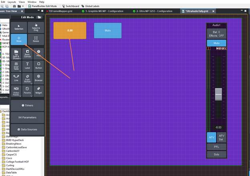
Task: Open the Layouts menu
Action: coord(12,2)
